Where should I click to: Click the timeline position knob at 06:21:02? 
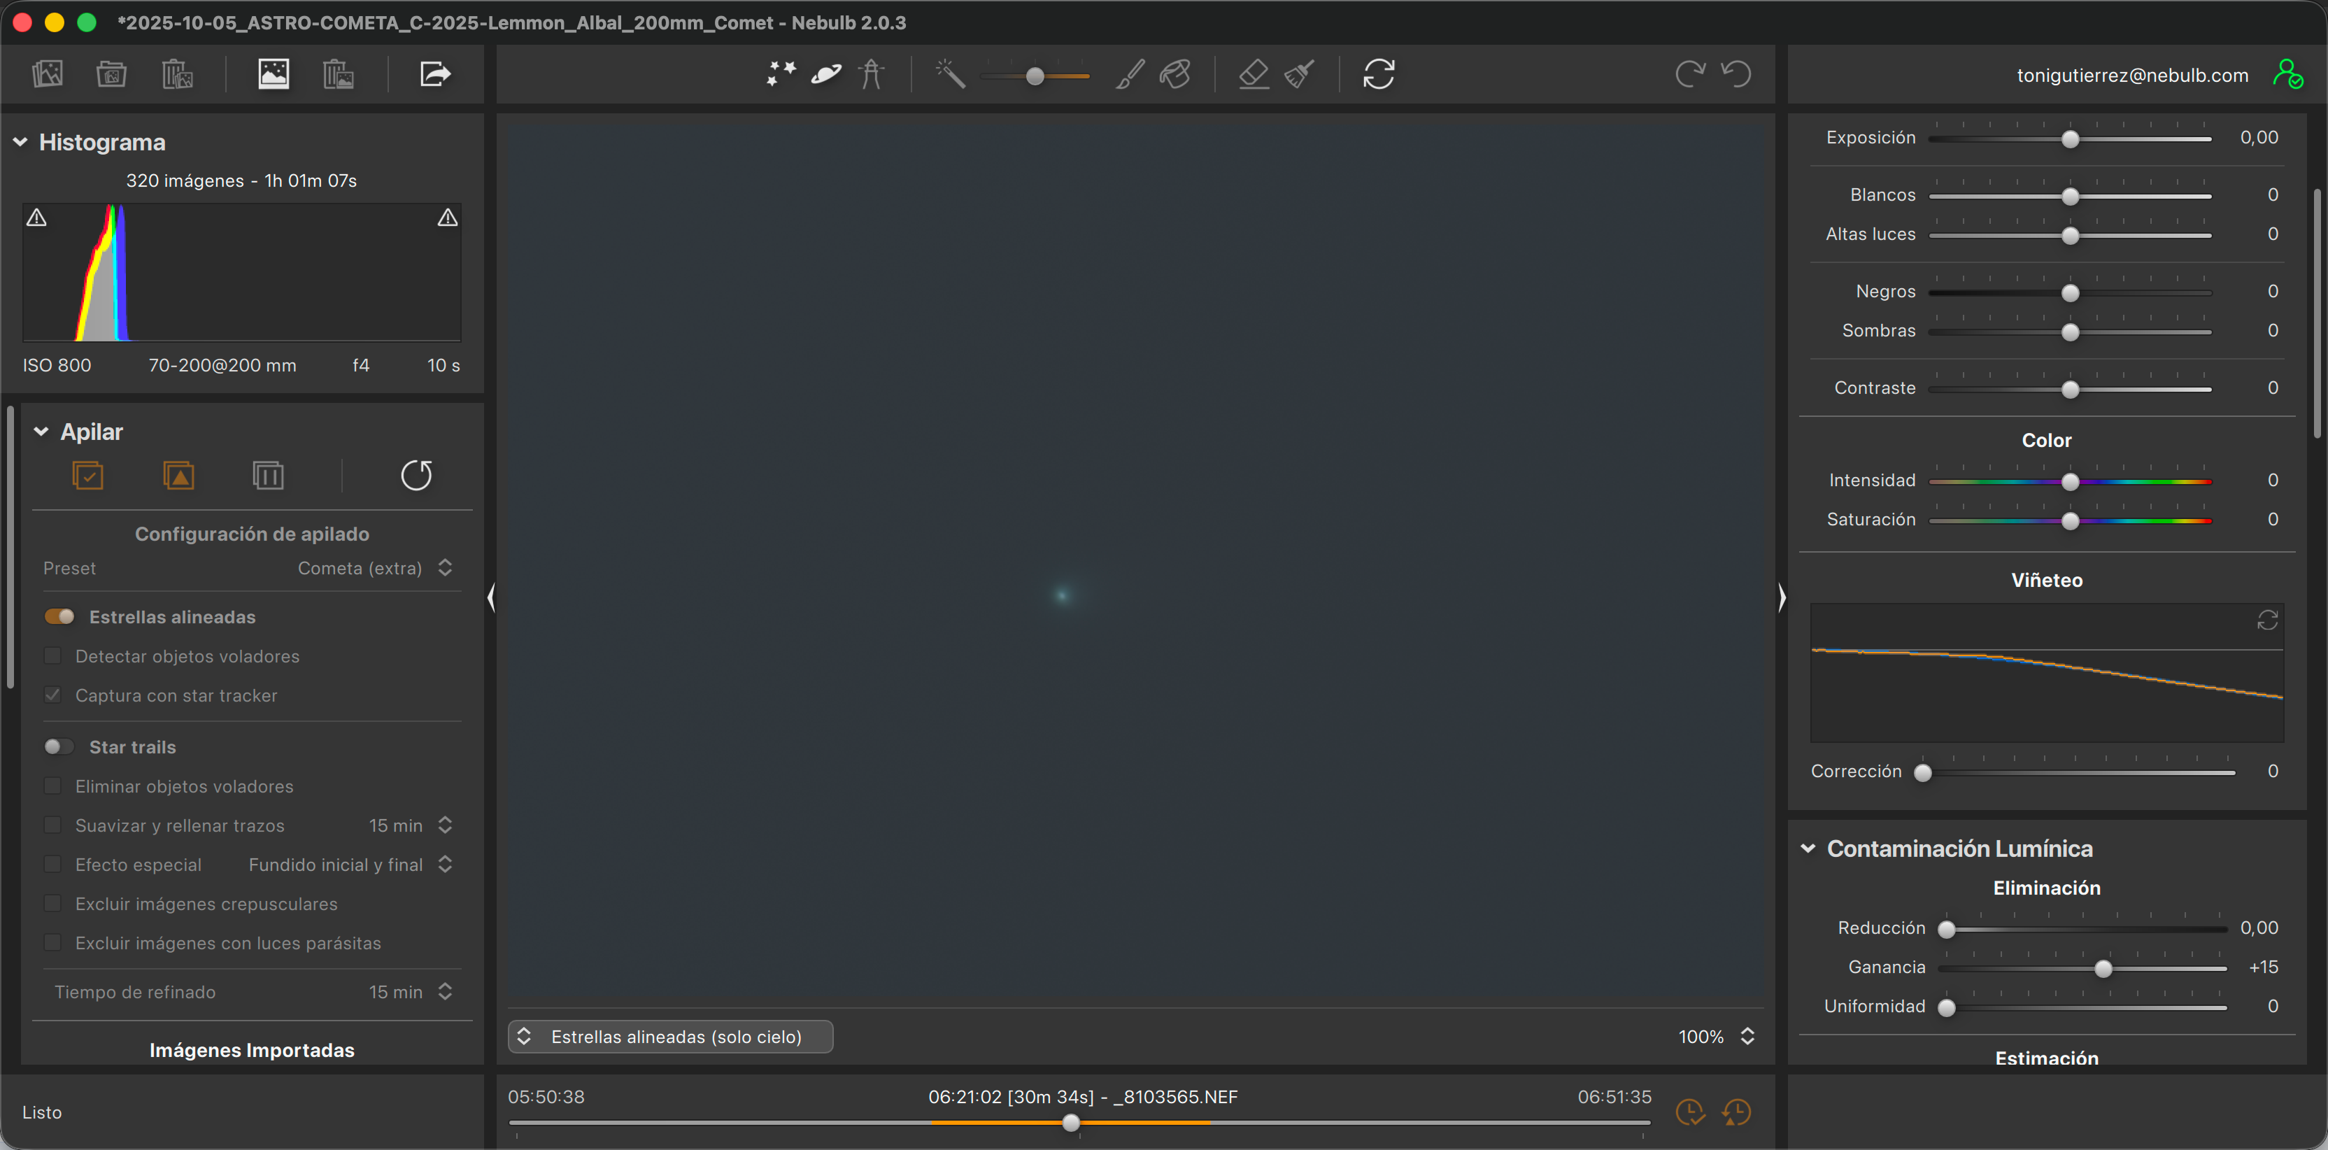pyautogui.click(x=1071, y=1123)
